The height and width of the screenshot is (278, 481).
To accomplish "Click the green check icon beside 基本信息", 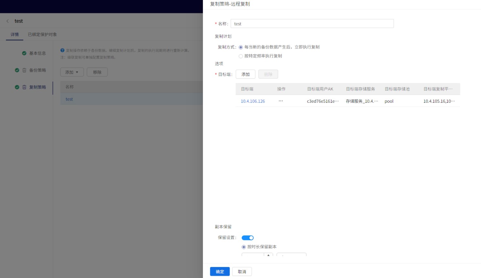I will pos(24,53).
